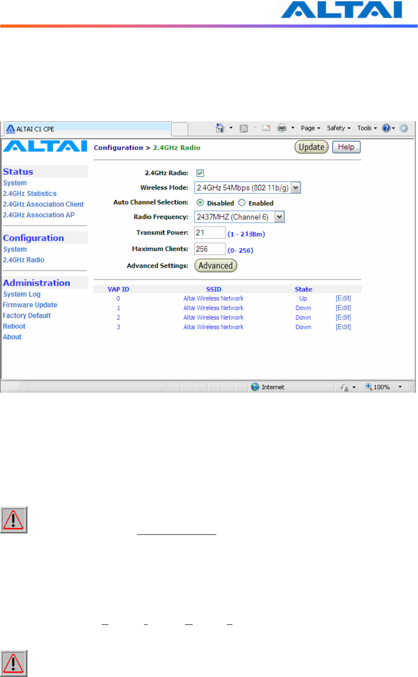Click the browser Help question-mark icon
The image size is (418, 677).
click(x=386, y=128)
